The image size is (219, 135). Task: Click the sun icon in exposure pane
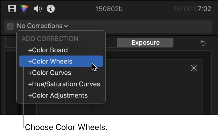(194, 68)
